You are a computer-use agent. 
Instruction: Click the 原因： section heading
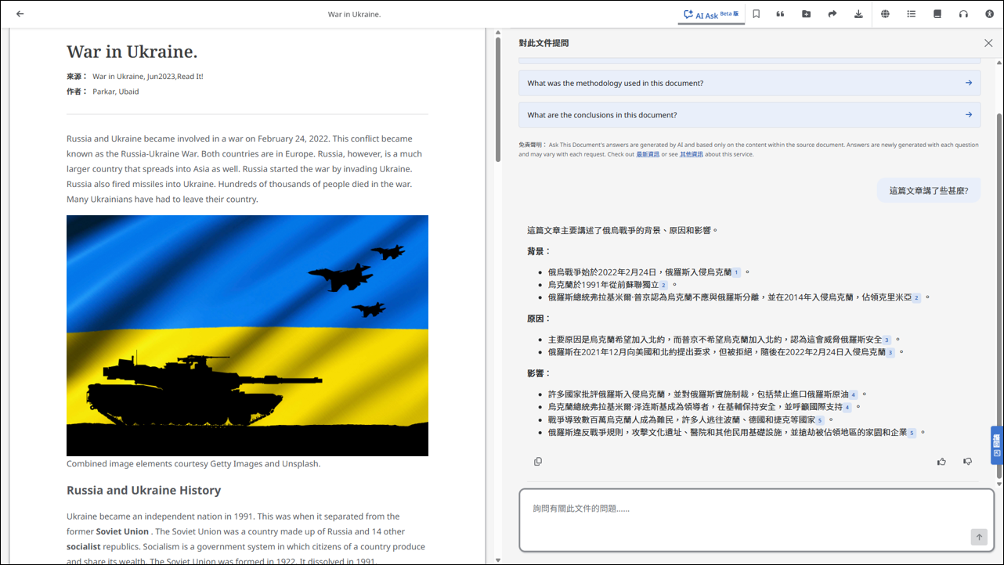[539, 318]
